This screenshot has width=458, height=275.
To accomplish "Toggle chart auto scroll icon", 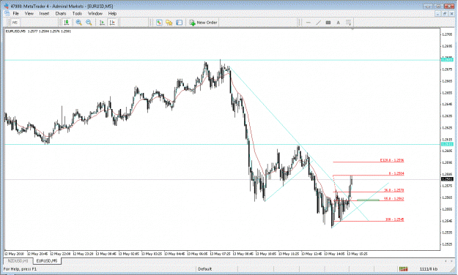I will pyautogui.click(x=102, y=23).
